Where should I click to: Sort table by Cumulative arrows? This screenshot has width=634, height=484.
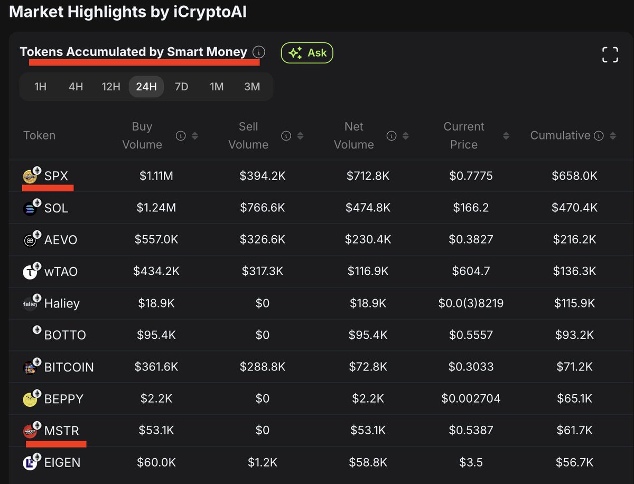[x=612, y=136]
